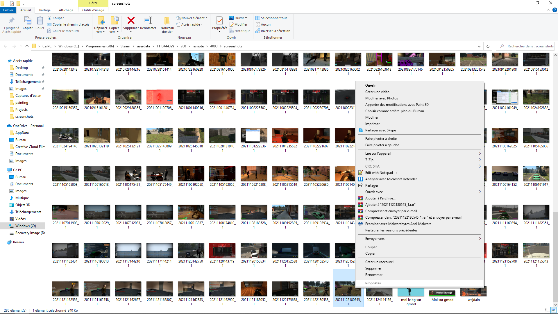Click Aucun in the Sélectionner group
Viewport: 558px width, 314px height.
[263, 24]
